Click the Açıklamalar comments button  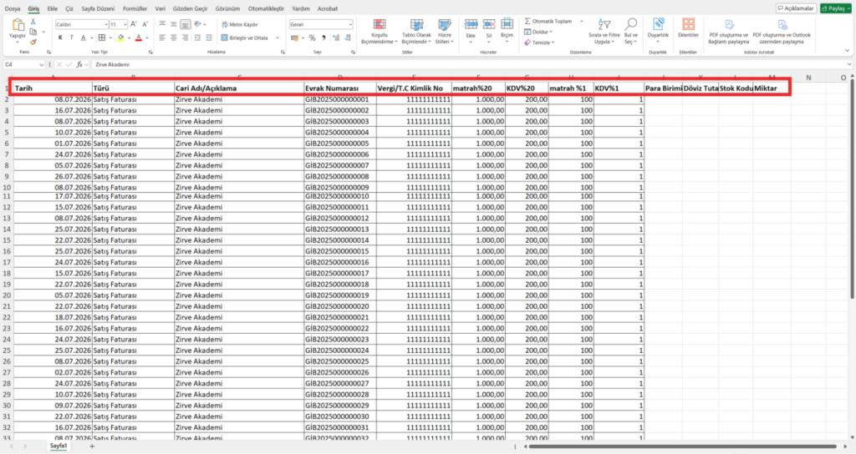(796, 8)
